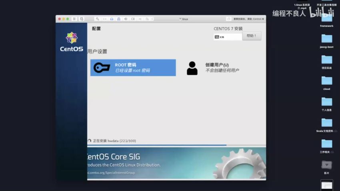Screen dimensions: 340x191
Task: Click the sound speaker toolbar icon
Action: tap(126, 19)
